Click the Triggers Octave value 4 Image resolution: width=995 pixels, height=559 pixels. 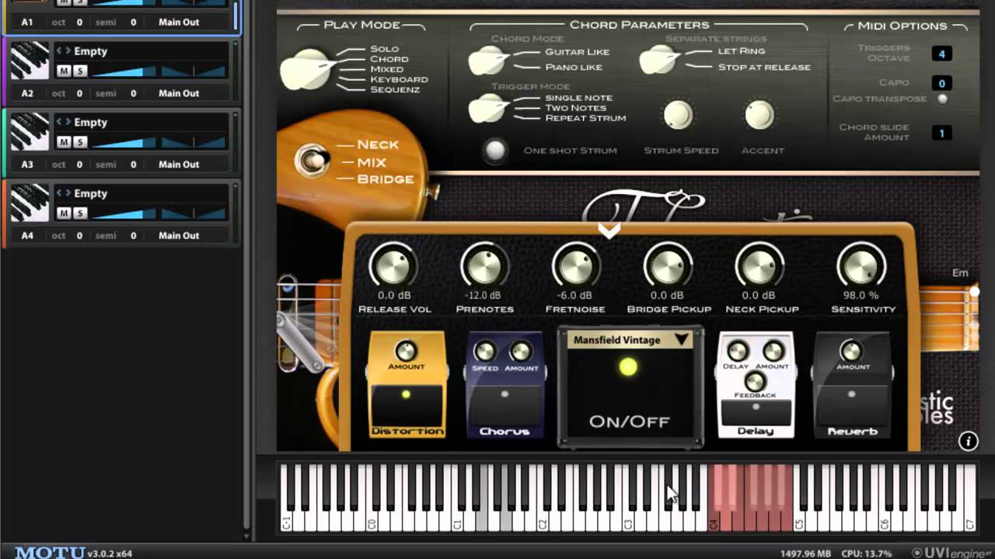point(941,54)
